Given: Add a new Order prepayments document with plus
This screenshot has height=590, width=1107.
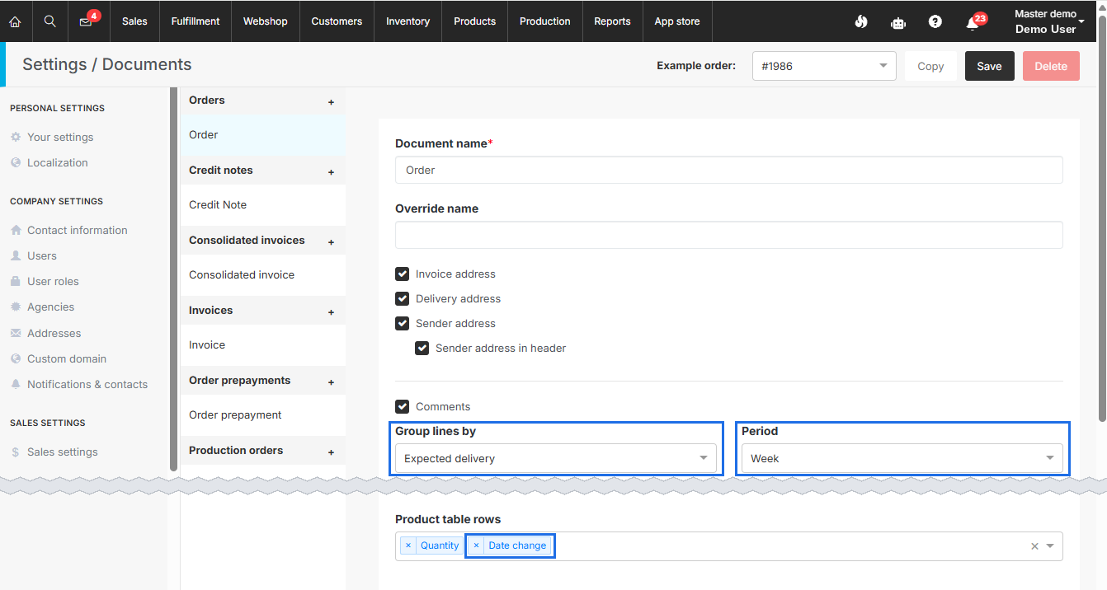Looking at the screenshot, I should pyautogui.click(x=331, y=382).
